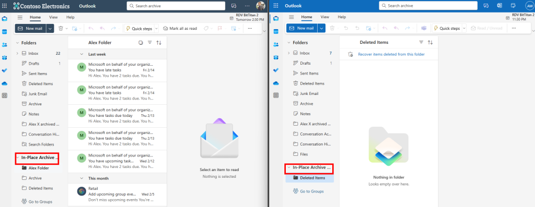Click Recover items deleted from this folder
This screenshot has height=207, width=535.
click(x=391, y=54)
